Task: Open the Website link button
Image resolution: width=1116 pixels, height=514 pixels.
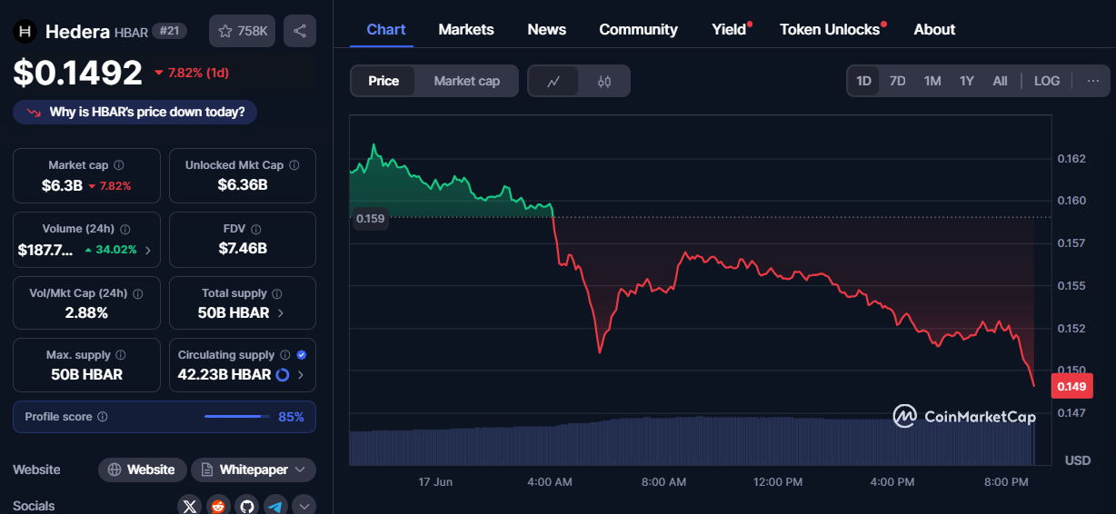Action: click(x=143, y=470)
